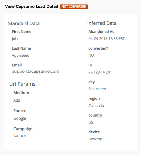The image size is (141, 155).
Task: Click the Standard Data section heading
Action: [24, 23]
